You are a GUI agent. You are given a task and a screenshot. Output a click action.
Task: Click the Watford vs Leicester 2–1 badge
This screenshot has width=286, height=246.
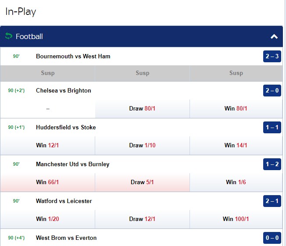pyautogui.click(x=272, y=201)
